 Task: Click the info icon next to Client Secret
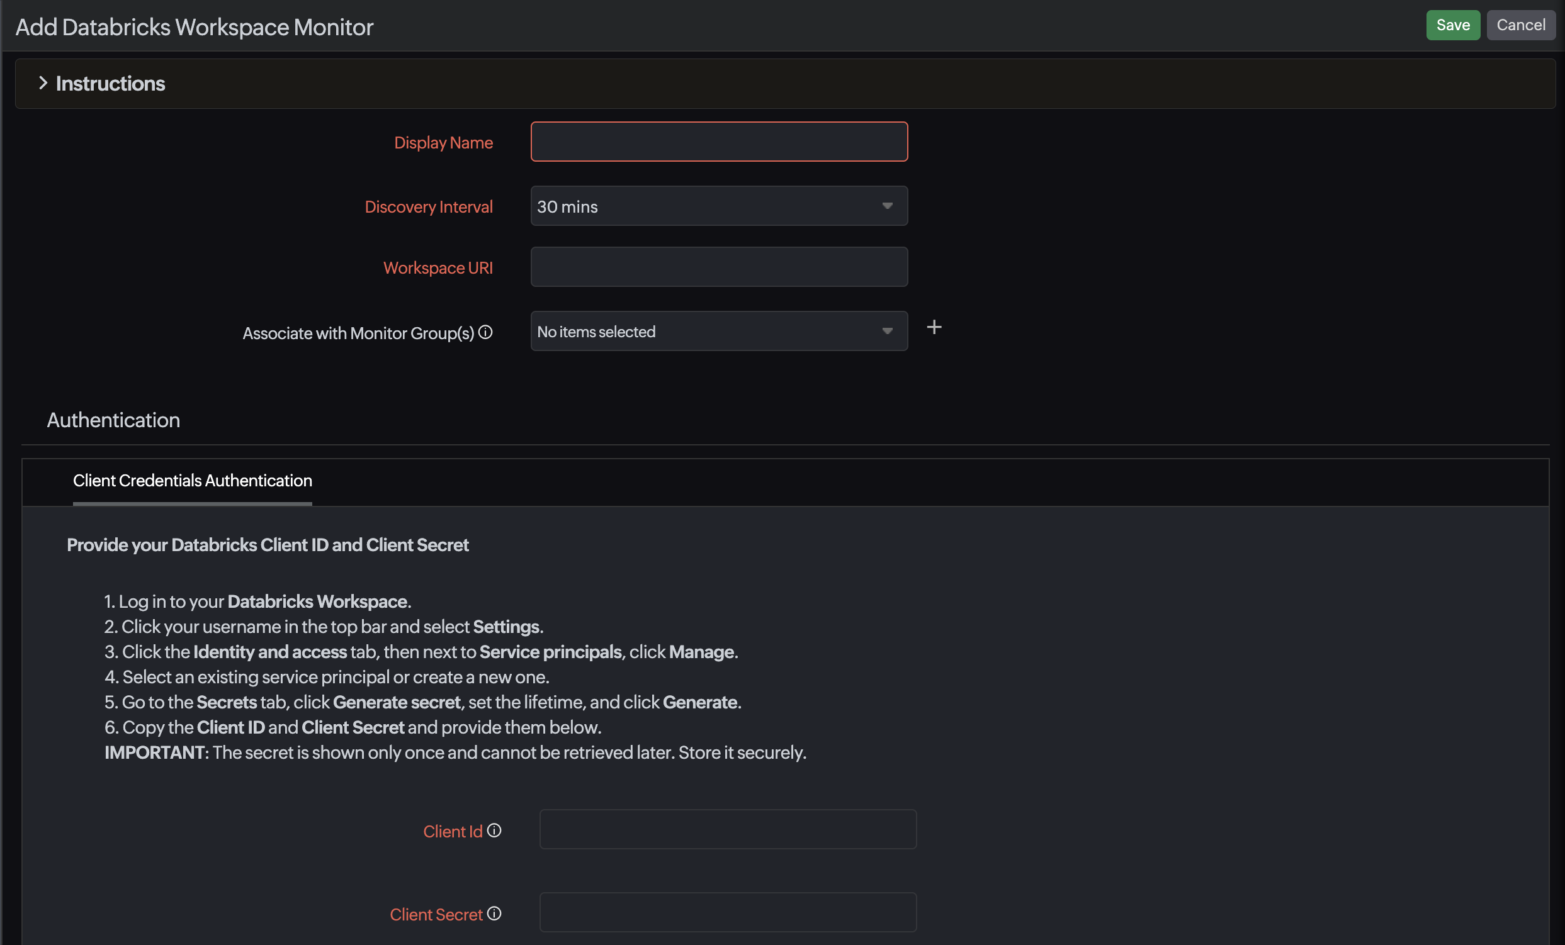[494, 914]
